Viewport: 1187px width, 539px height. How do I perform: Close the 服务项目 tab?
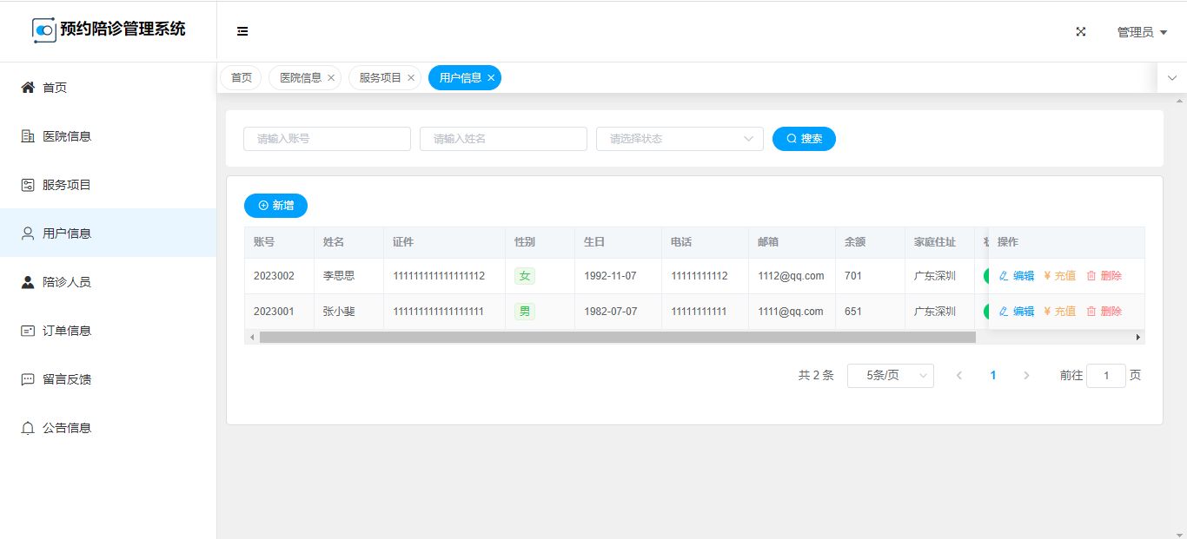point(411,78)
